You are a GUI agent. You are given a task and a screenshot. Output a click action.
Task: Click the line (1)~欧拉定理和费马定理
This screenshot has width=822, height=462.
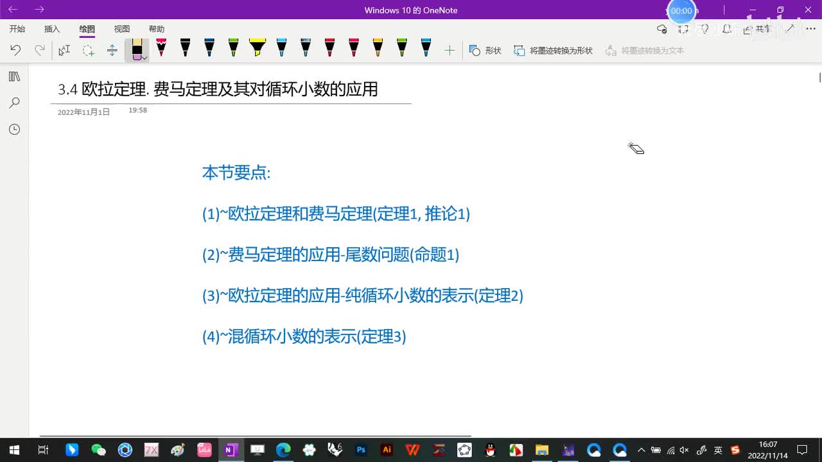click(336, 214)
